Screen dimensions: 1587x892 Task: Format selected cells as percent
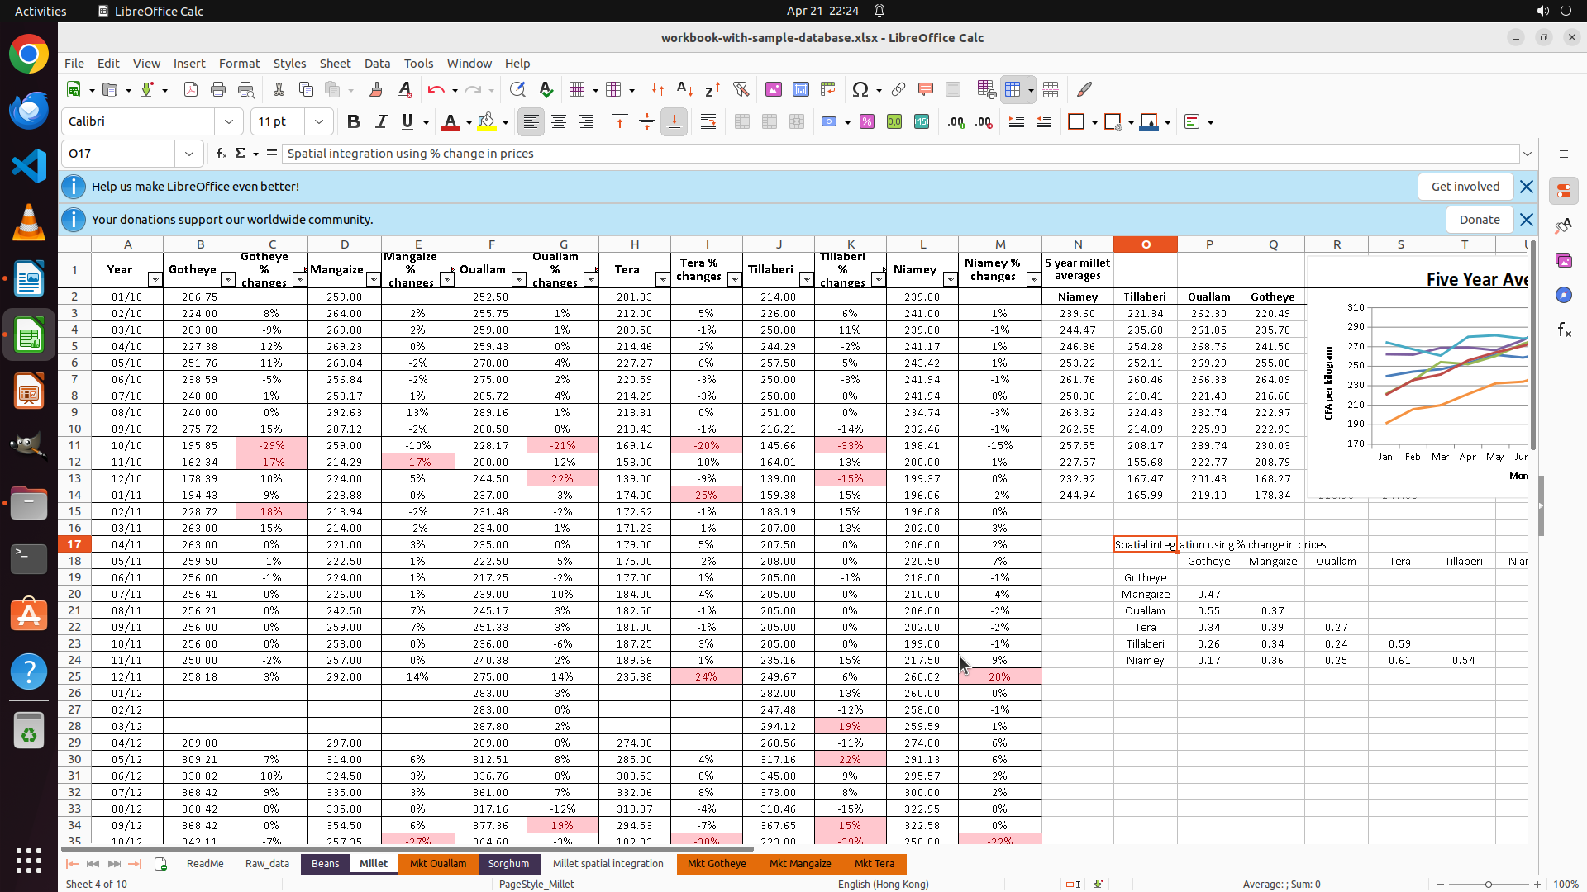click(867, 122)
